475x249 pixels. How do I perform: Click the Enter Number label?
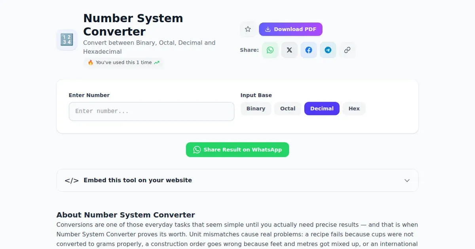[89, 95]
